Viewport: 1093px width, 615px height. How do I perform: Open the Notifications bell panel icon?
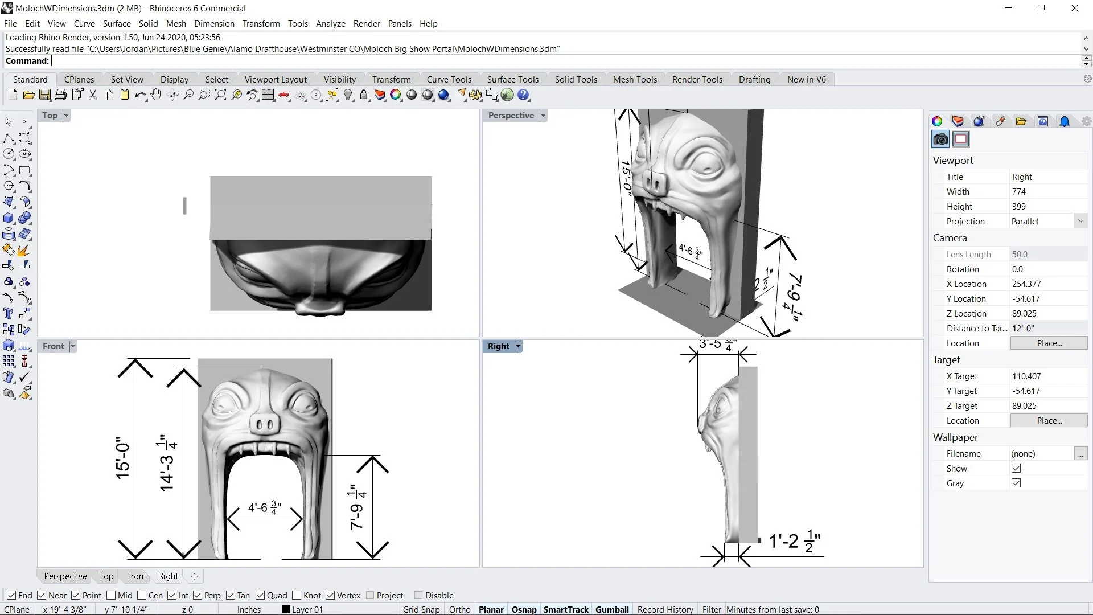coord(1065,121)
